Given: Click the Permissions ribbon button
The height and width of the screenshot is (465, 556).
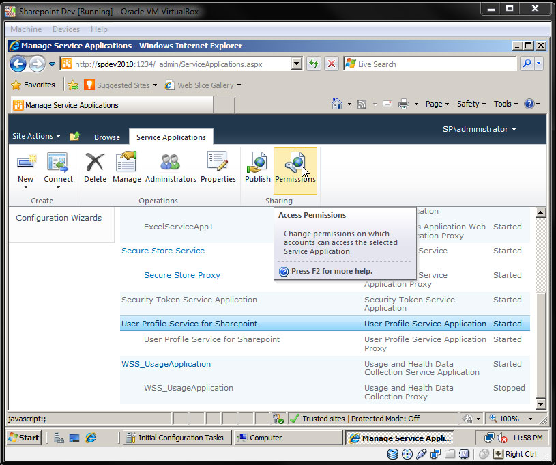Looking at the screenshot, I should coord(295,171).
